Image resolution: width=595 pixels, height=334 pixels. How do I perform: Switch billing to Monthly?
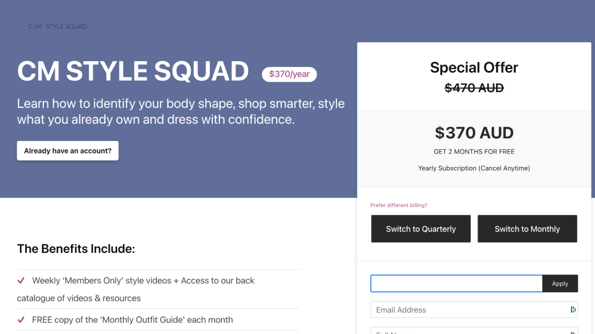click(527, 229)
